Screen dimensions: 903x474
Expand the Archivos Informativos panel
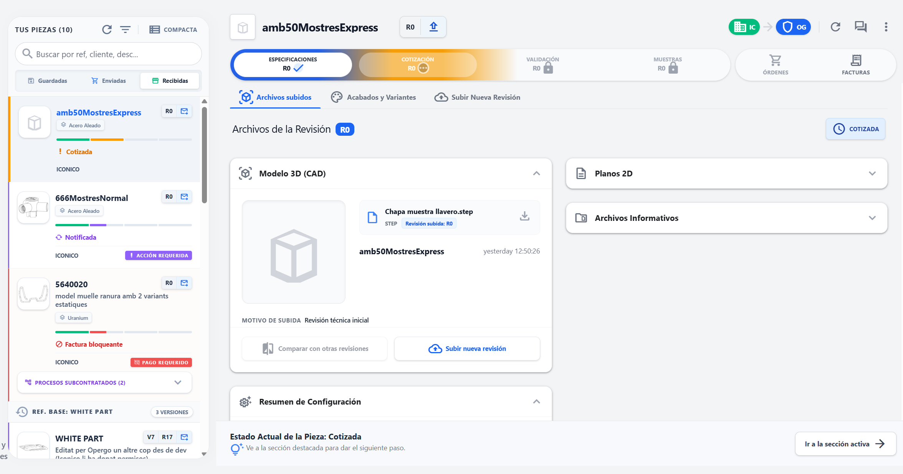coord(872,218)
